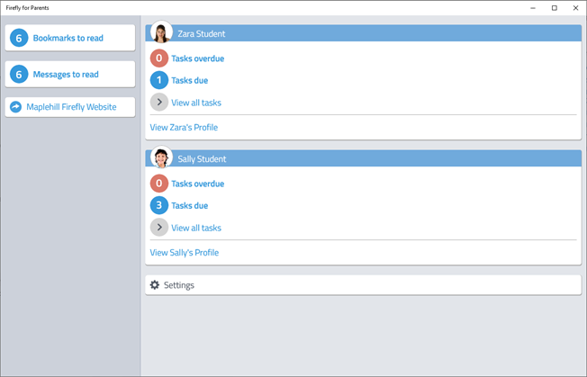Expand Zara's View all tasks chevron

[159, 102]
